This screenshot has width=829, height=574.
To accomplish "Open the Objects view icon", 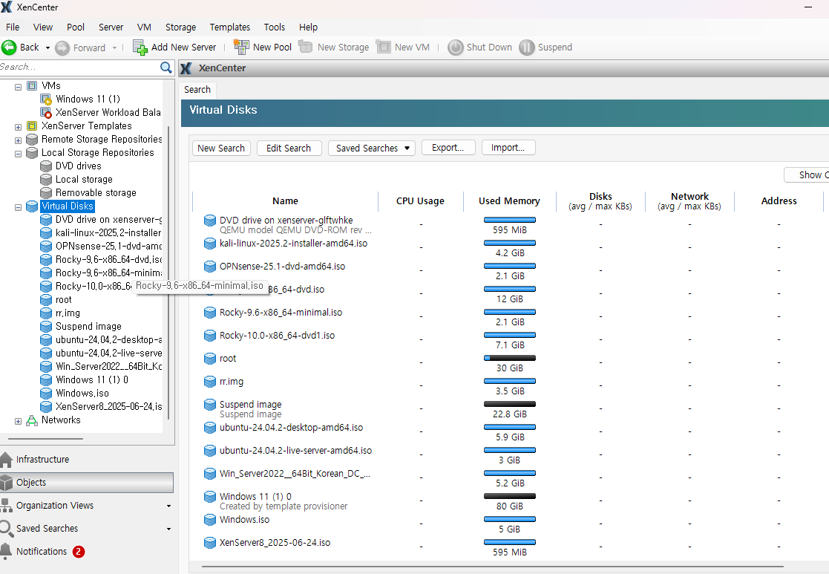I will click(7, 483).
